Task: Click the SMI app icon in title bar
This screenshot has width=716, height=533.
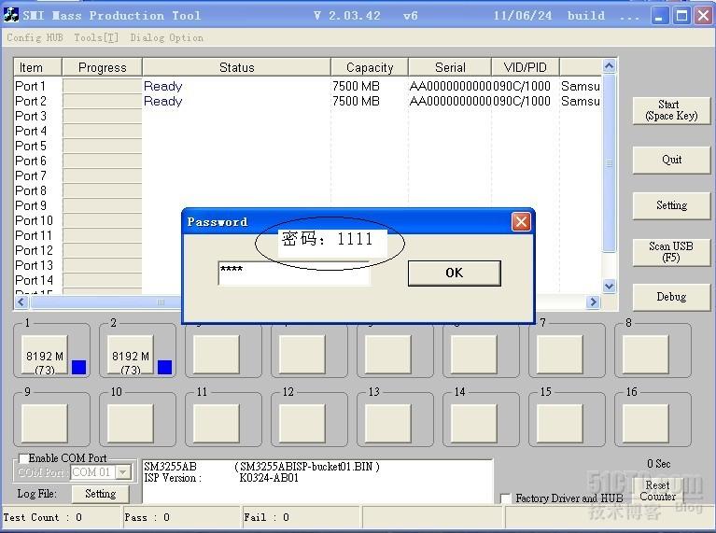Action: click(x=11, y=15)
